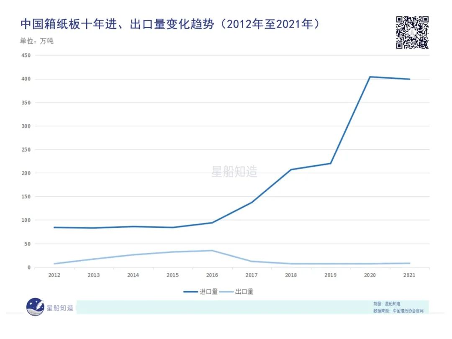
Task: Click the dark blue 进口量 legend line marker
Action: (x=190, y=292)
